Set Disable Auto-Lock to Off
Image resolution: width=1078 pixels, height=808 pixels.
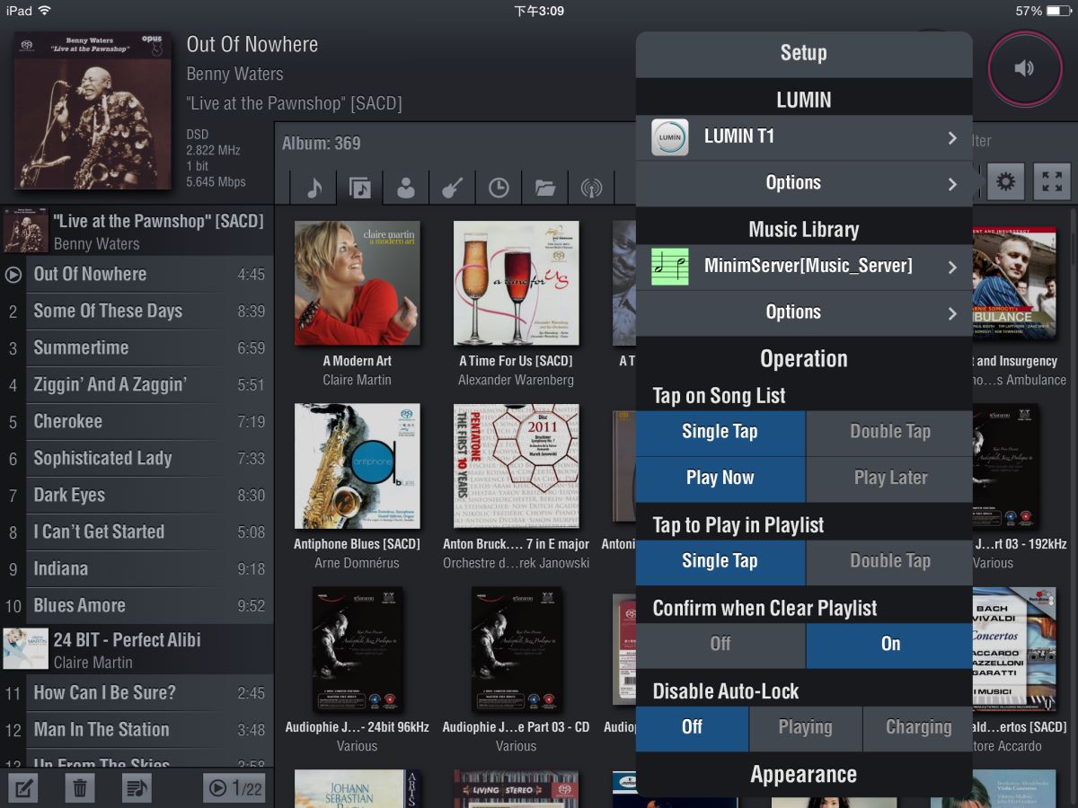pos(692,728)
